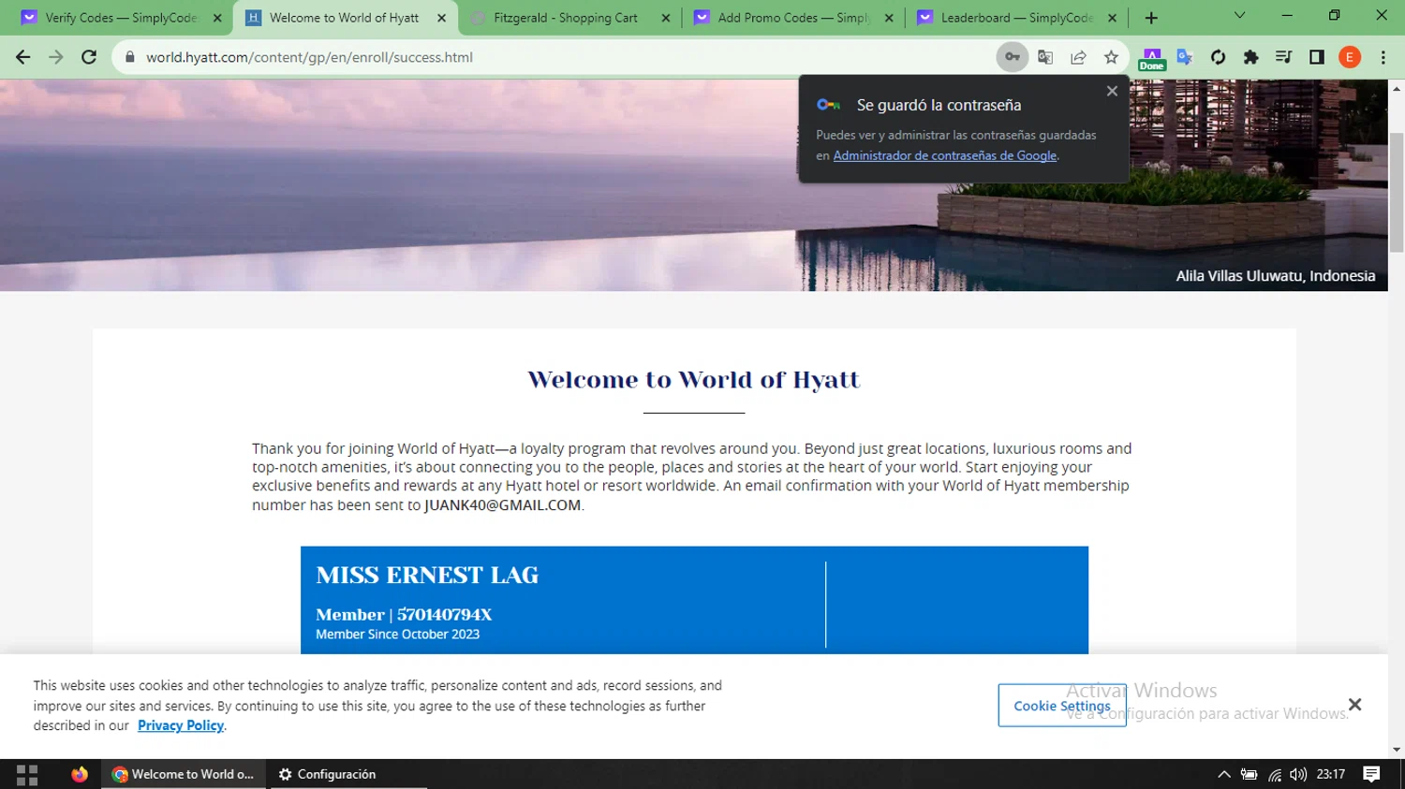1405x789 pixels.
Task: Close the cookie banner
Action: [x=1354, y=705]
